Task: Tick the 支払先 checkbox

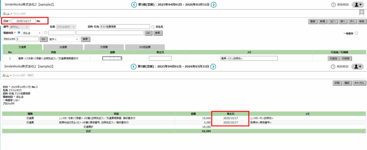Action: [x=153, y=27]
